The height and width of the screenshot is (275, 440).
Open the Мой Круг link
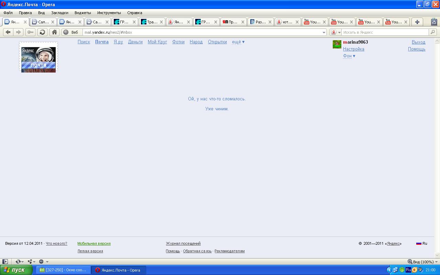(157, 42)
